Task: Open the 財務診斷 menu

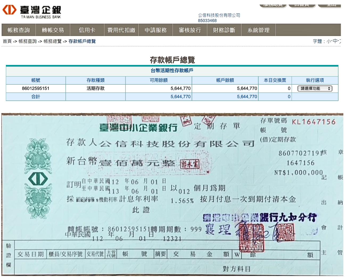Action: point(224,30)
